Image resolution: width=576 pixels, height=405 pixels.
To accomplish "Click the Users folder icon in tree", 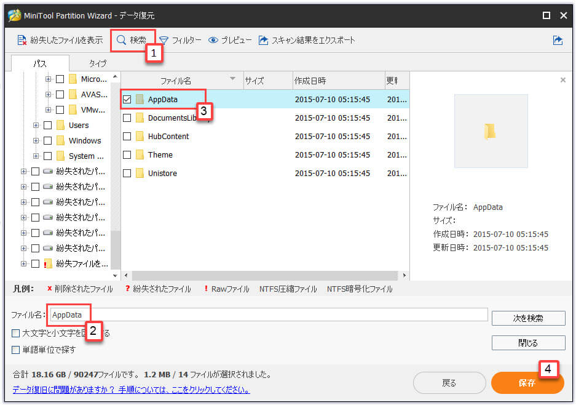I will (x=61, y=125).
